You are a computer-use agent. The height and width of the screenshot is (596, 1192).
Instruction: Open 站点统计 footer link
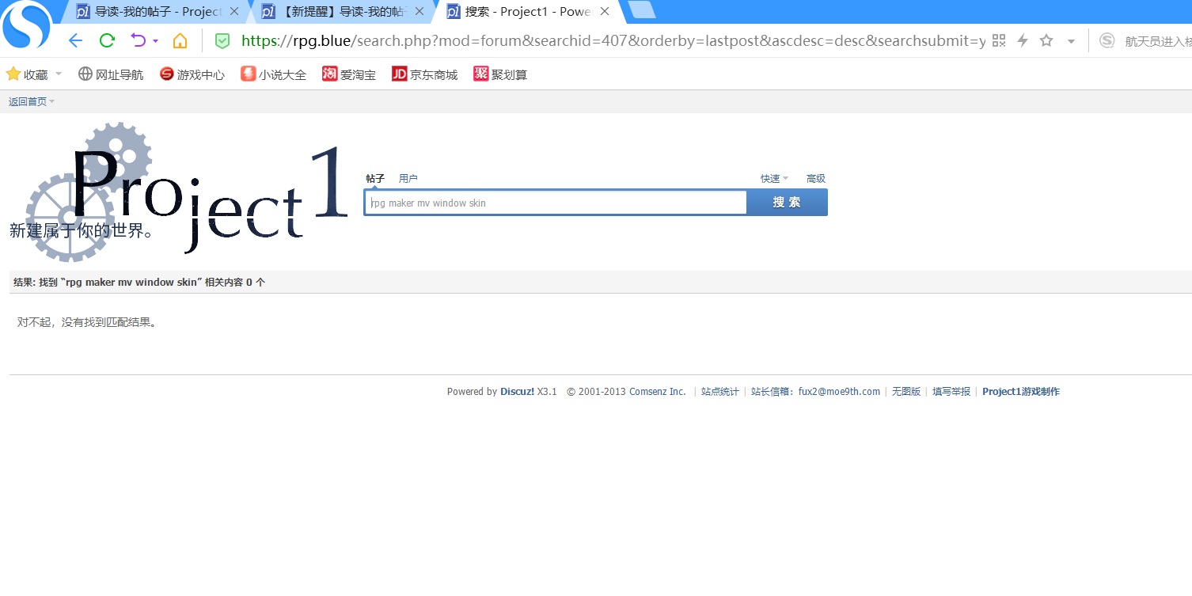coord(720,392)
